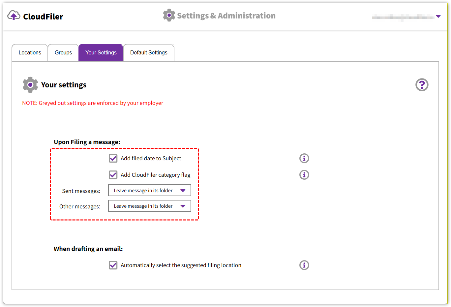451x307 pixels.
Task: Uncheck Add filed date to Subject
Action: 113,158
